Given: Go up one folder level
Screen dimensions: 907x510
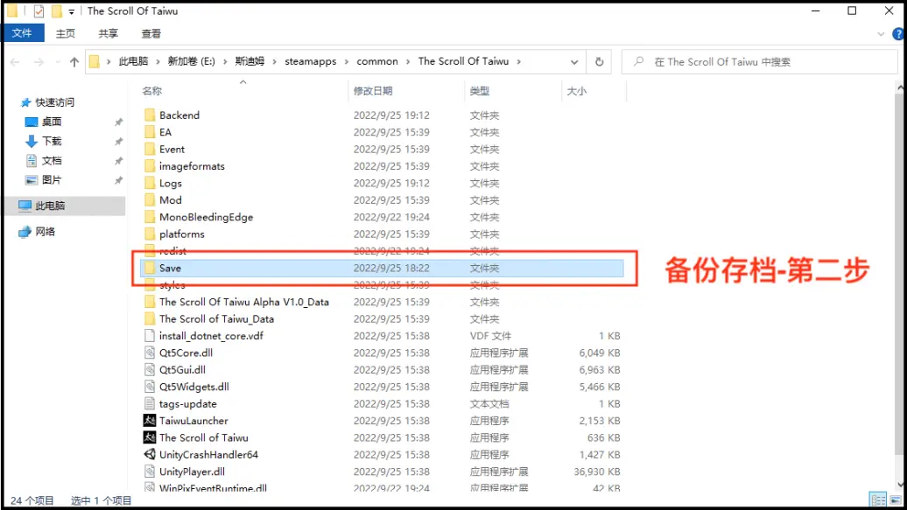Looking at the screenshot, I should click(x=74, y=62).
